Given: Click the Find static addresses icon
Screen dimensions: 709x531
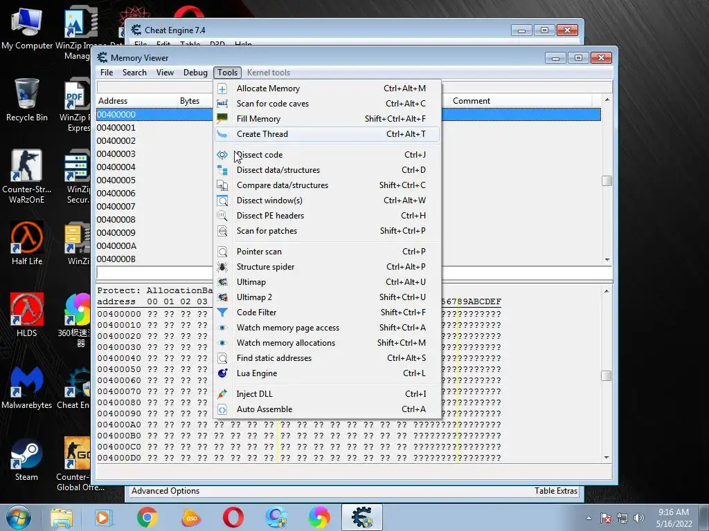Looking at the screenshot, I should (222, 358).
